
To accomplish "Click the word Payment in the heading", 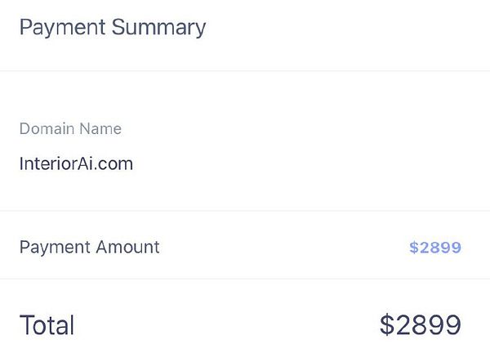I will click(63, 28).
